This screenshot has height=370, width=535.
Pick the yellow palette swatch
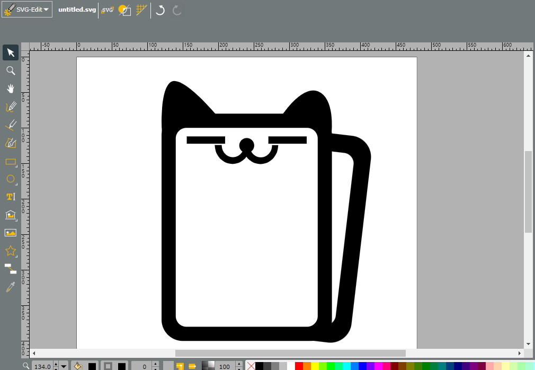coord(315,366)
